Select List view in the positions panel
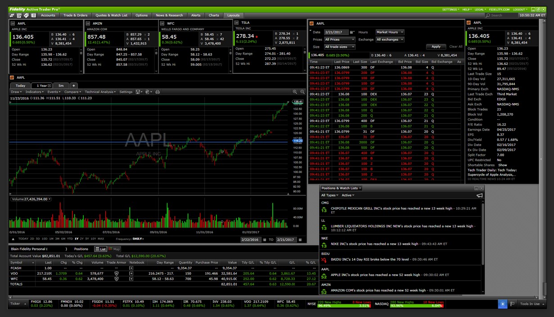The height and width of the screenshot is (317, 554). coord(101,249)
